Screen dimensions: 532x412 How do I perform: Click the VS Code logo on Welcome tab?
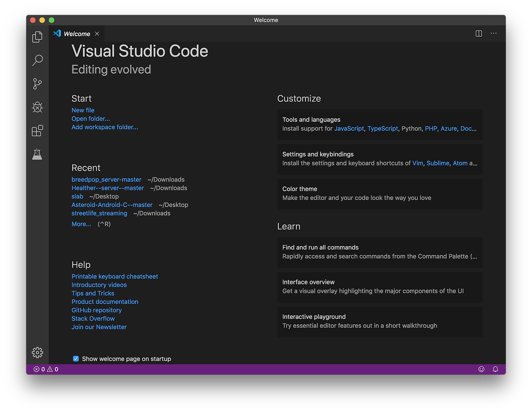coord(57,33)
